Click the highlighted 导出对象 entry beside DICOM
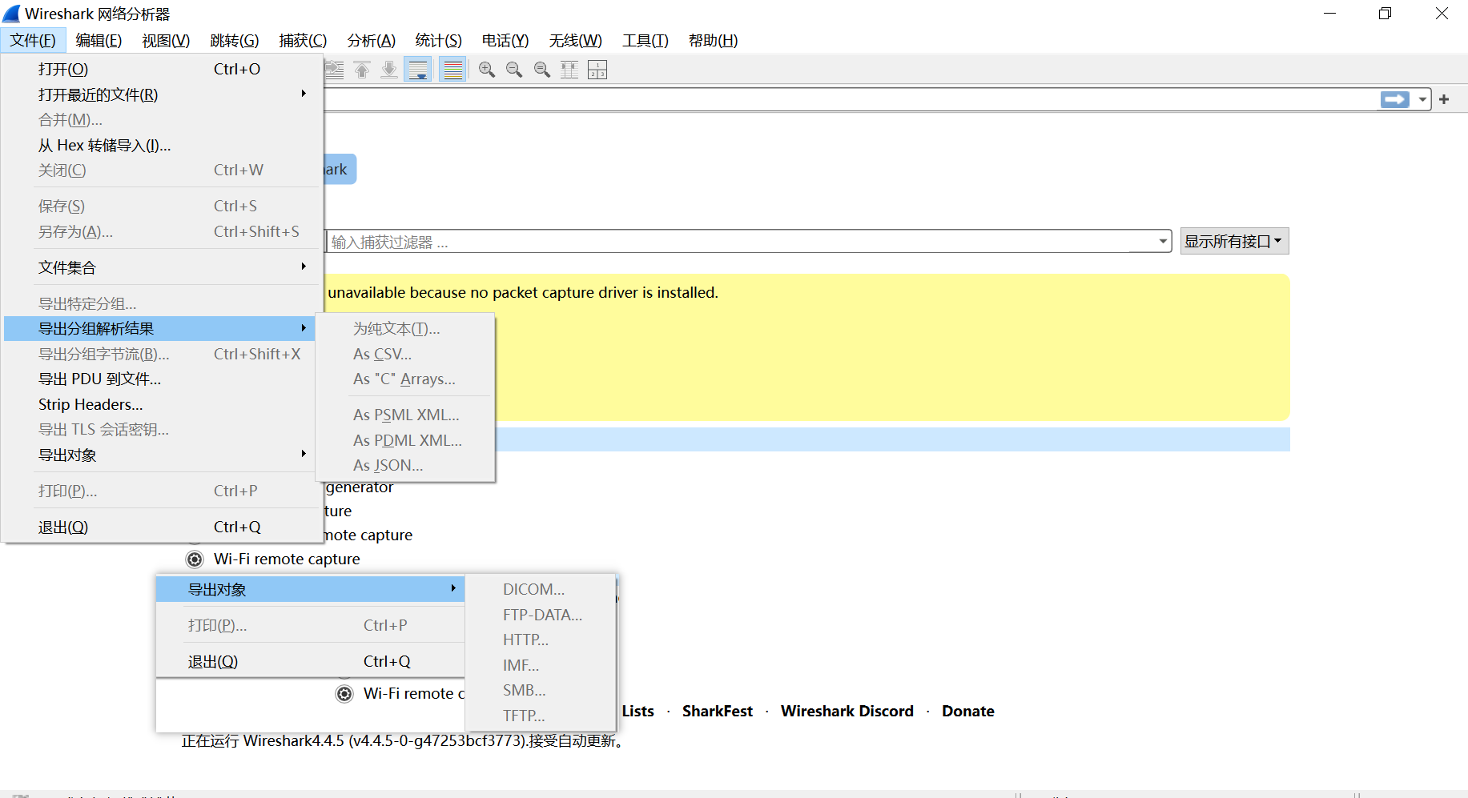 [310, 589]
